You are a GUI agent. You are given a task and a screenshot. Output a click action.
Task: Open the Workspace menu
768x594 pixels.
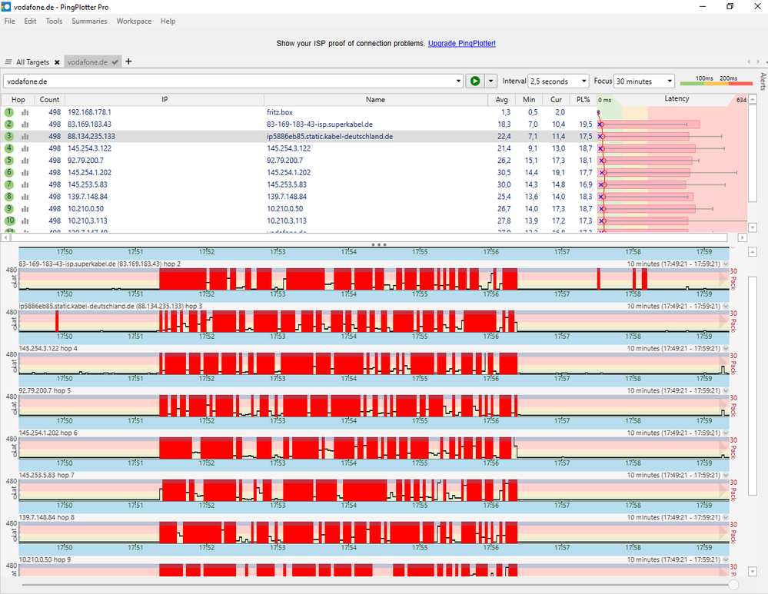click(134, 22)
